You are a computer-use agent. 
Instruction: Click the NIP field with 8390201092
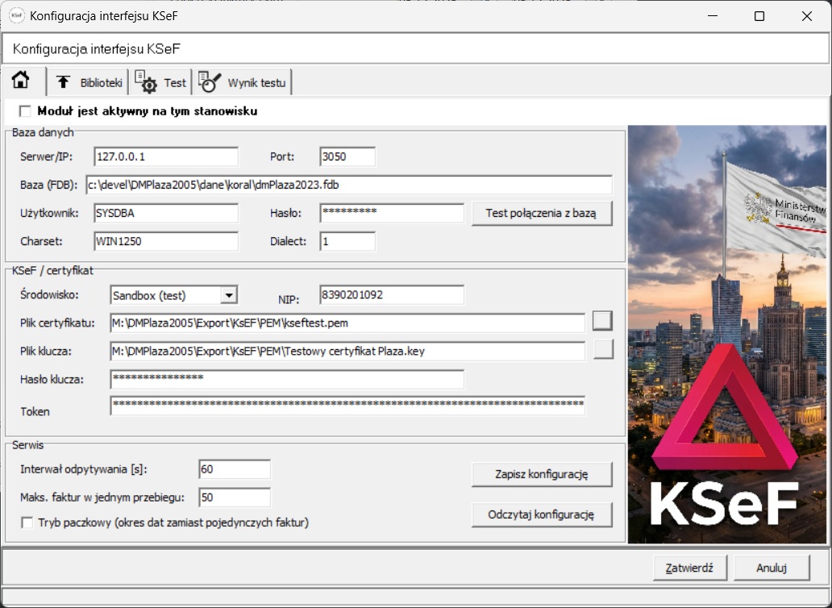[x=392, y=295]
